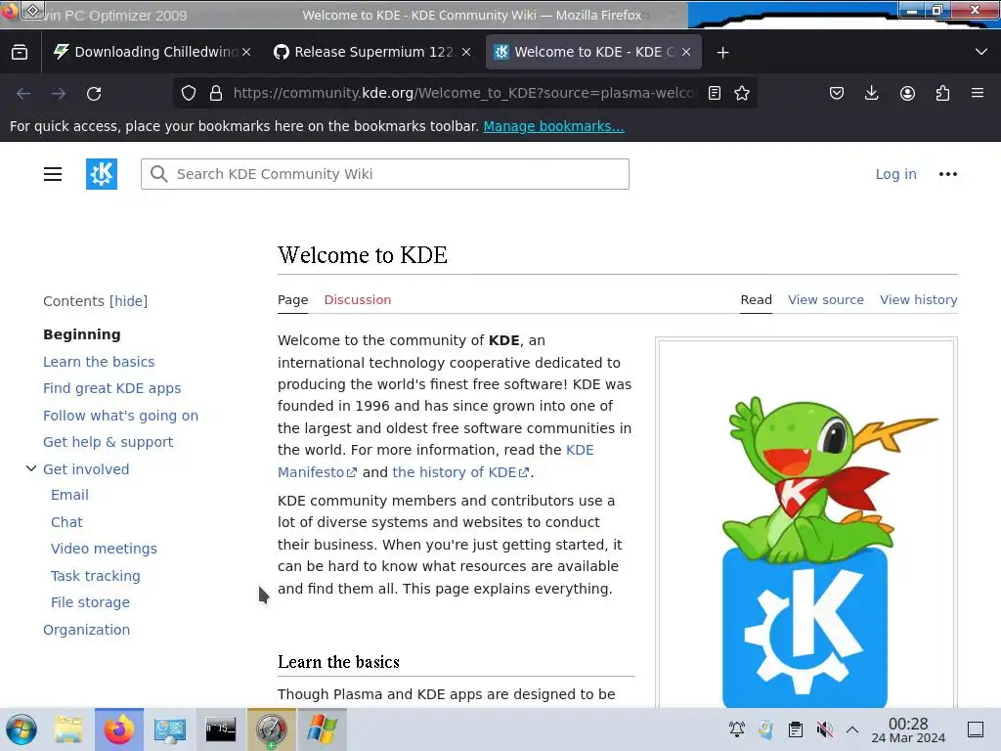Open the three-dot user menu
1001x751 pixels.
click(948, 174)
